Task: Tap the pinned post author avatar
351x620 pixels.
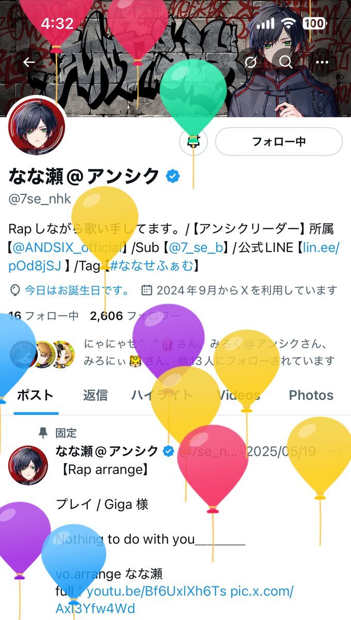Action: click(x=28, y=465)
